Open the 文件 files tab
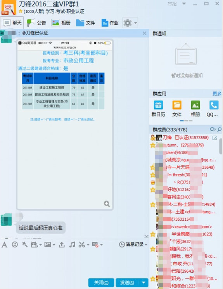This screenshot has height=289, width=223. [x=85, y=23]
